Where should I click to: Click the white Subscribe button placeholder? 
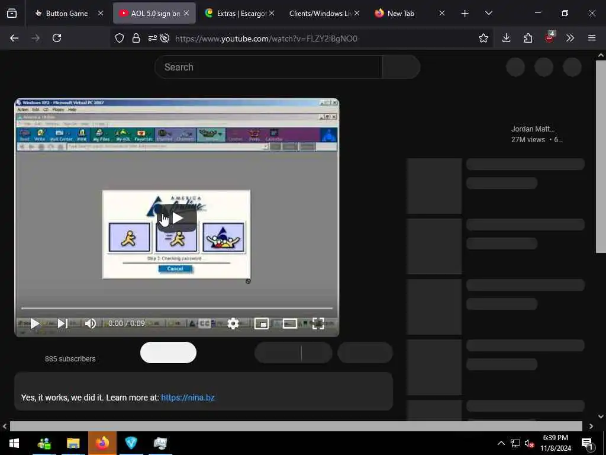[x=168, y=353]
